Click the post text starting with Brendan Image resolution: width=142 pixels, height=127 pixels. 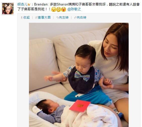coord(78,7)
